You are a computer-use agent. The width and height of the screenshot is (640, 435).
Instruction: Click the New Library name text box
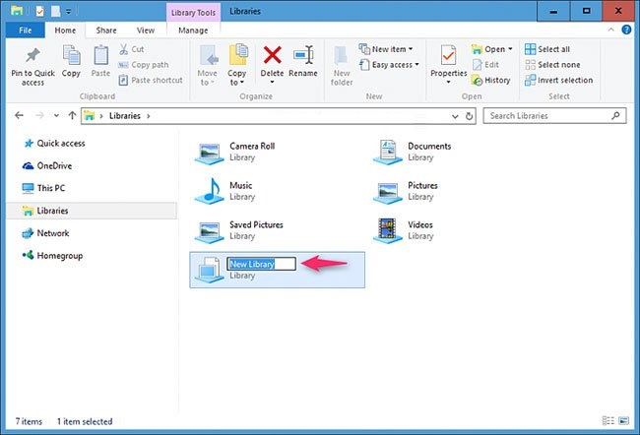coord(261,264)
